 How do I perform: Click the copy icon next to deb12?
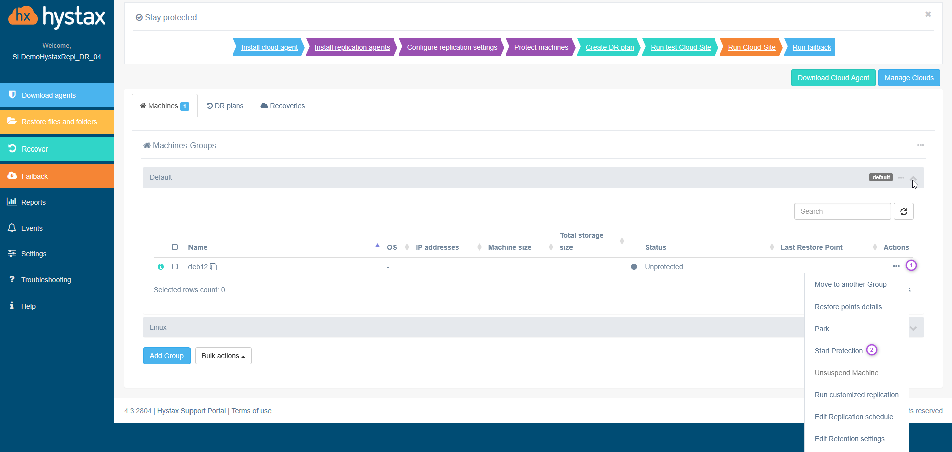(x=214, y=267)
